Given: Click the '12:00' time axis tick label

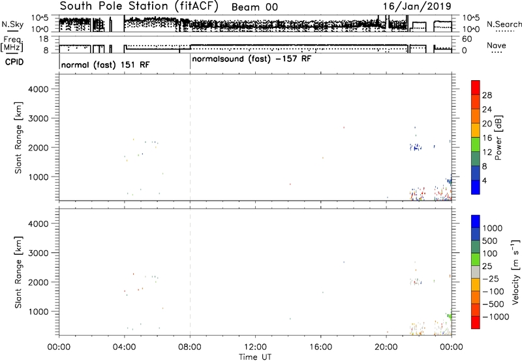Looking at the screenshot, I should pyautogui.click(x=255, y=347).
